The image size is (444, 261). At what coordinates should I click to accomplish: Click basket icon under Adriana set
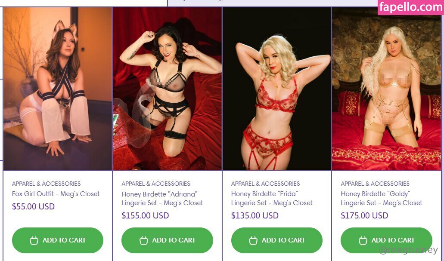[x=144, y=240]
